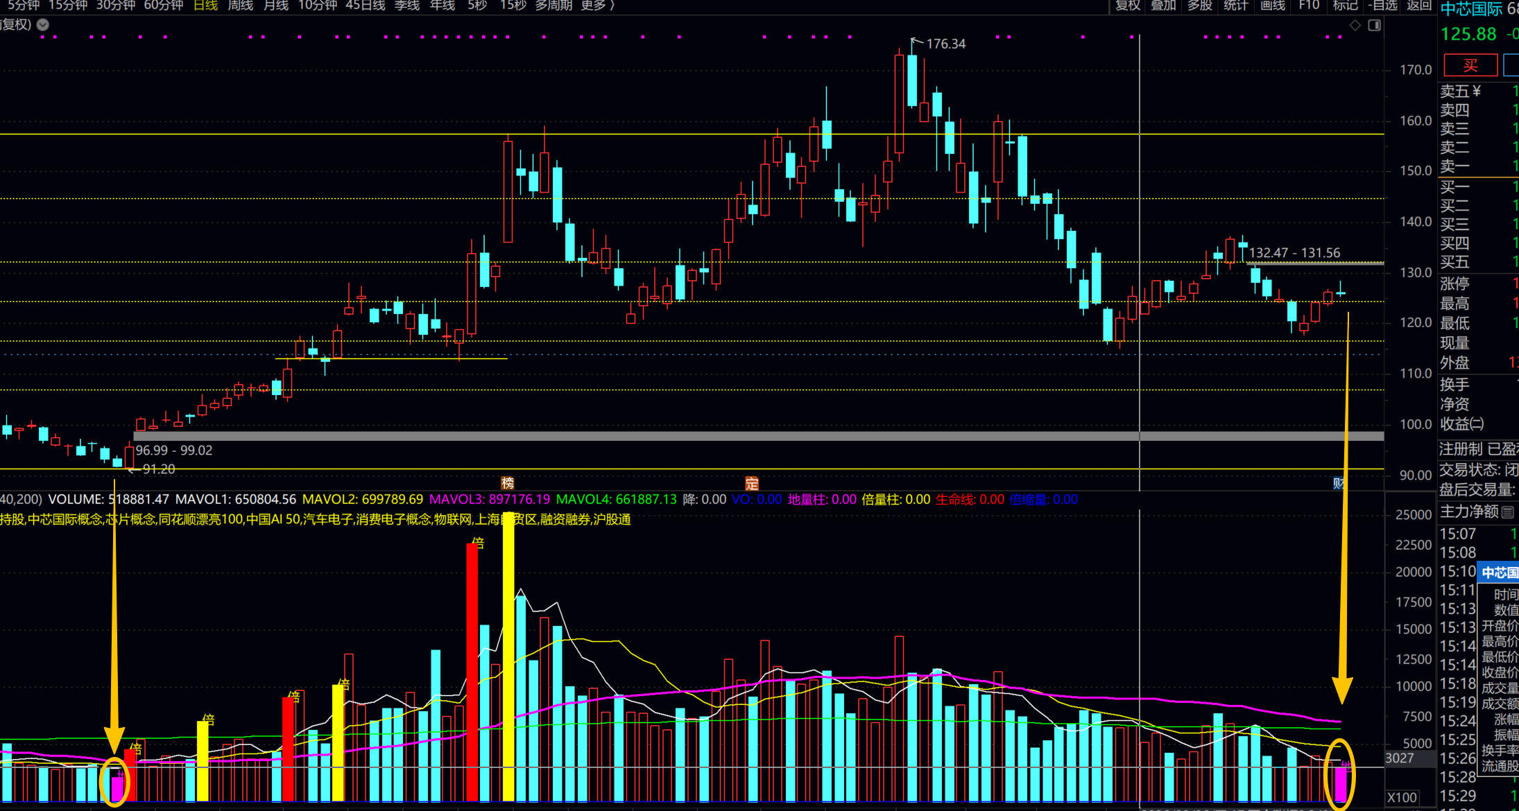Screen dimensions: 1519x811
Task: Click the X100 volume scale label
Action: (1402, 798)
